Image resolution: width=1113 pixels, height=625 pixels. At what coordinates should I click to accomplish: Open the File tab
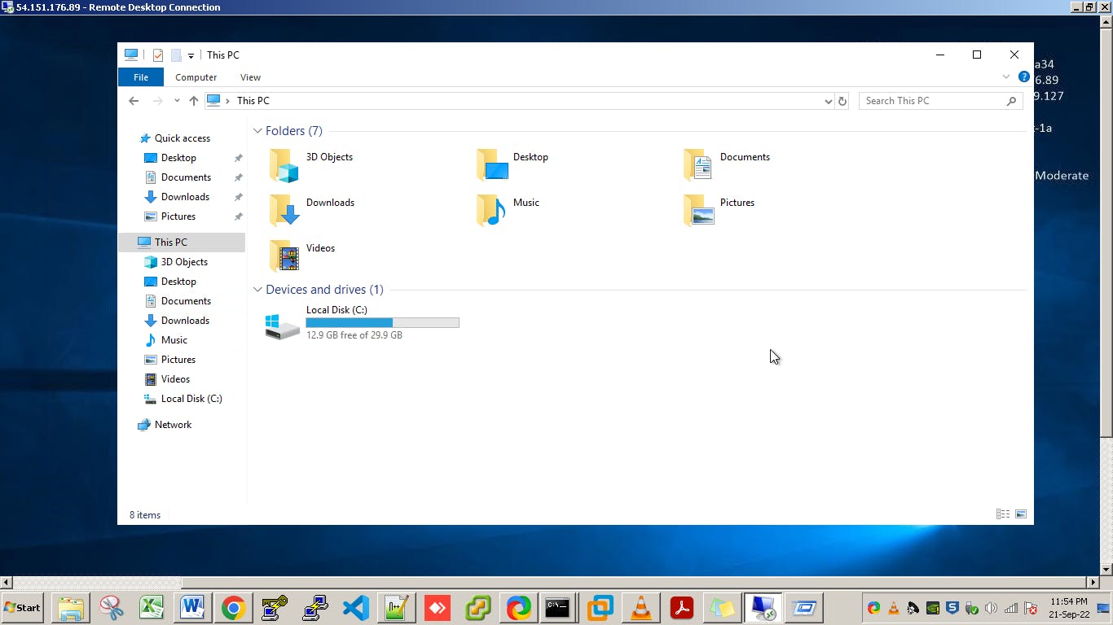click(141, 77)
